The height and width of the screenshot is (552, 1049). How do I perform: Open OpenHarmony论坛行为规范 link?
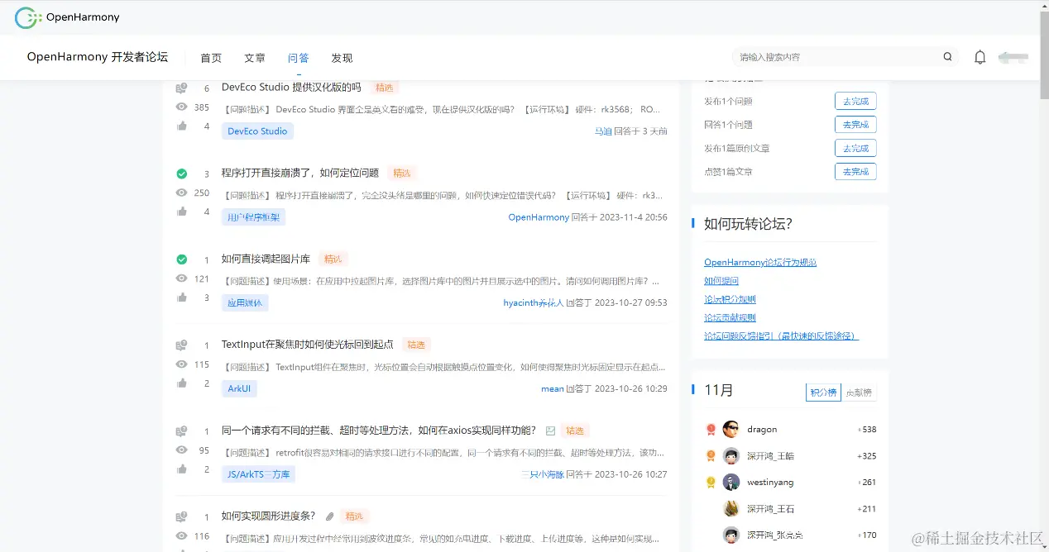(760, 262)
